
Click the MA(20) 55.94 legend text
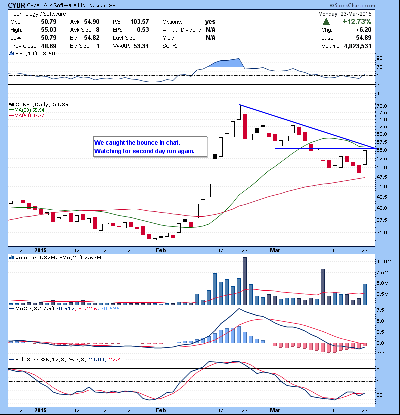pos(29,110)
